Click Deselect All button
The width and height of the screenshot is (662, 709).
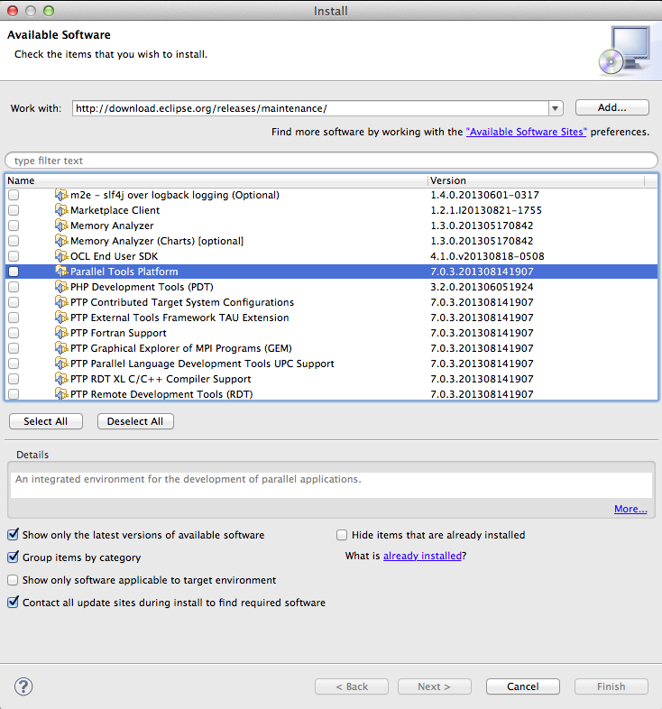pyautogui.click(x=135, y=421)
